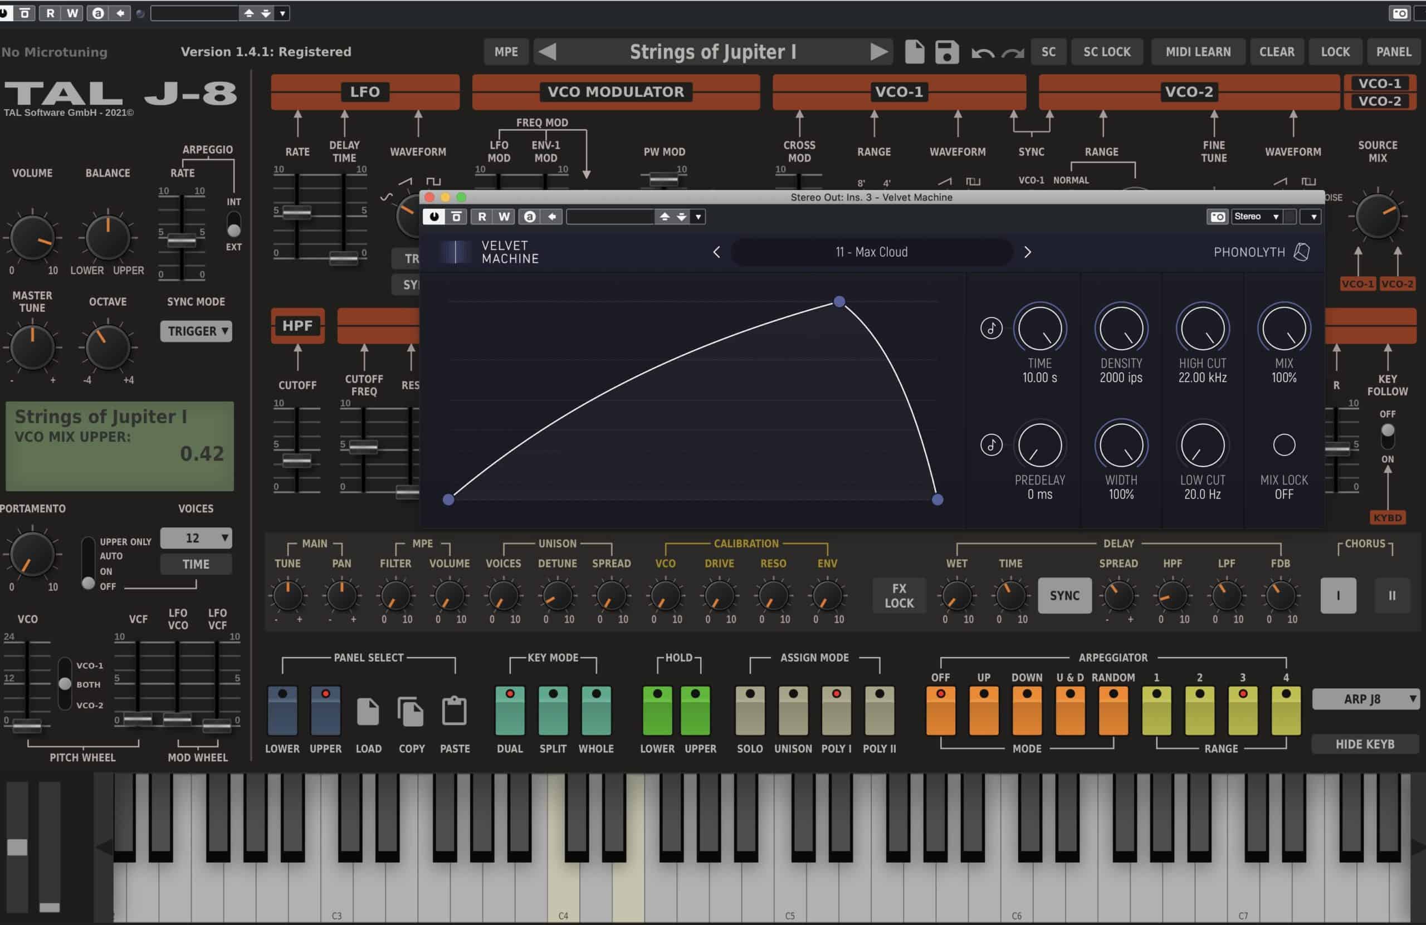Open Velvet Machine far-right header dropdown arrow
Image resolution: width=1426 pixels, height=925 pixels.
coord(1313,217)
